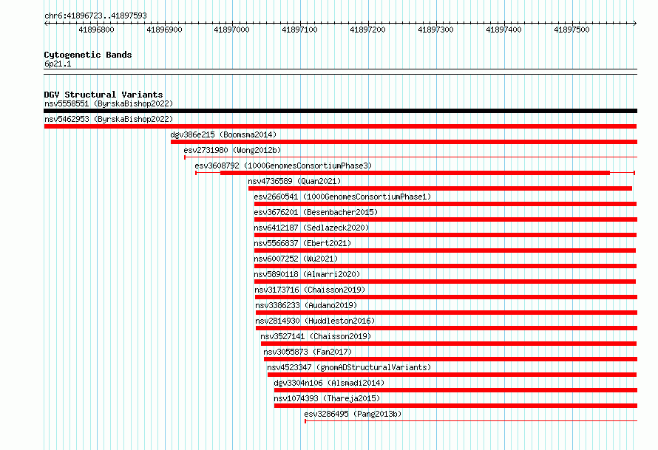The height and width of the screenshot is (450, 658).
Task: Select the nsv4736589 red bar
Action: click(440, 188)
